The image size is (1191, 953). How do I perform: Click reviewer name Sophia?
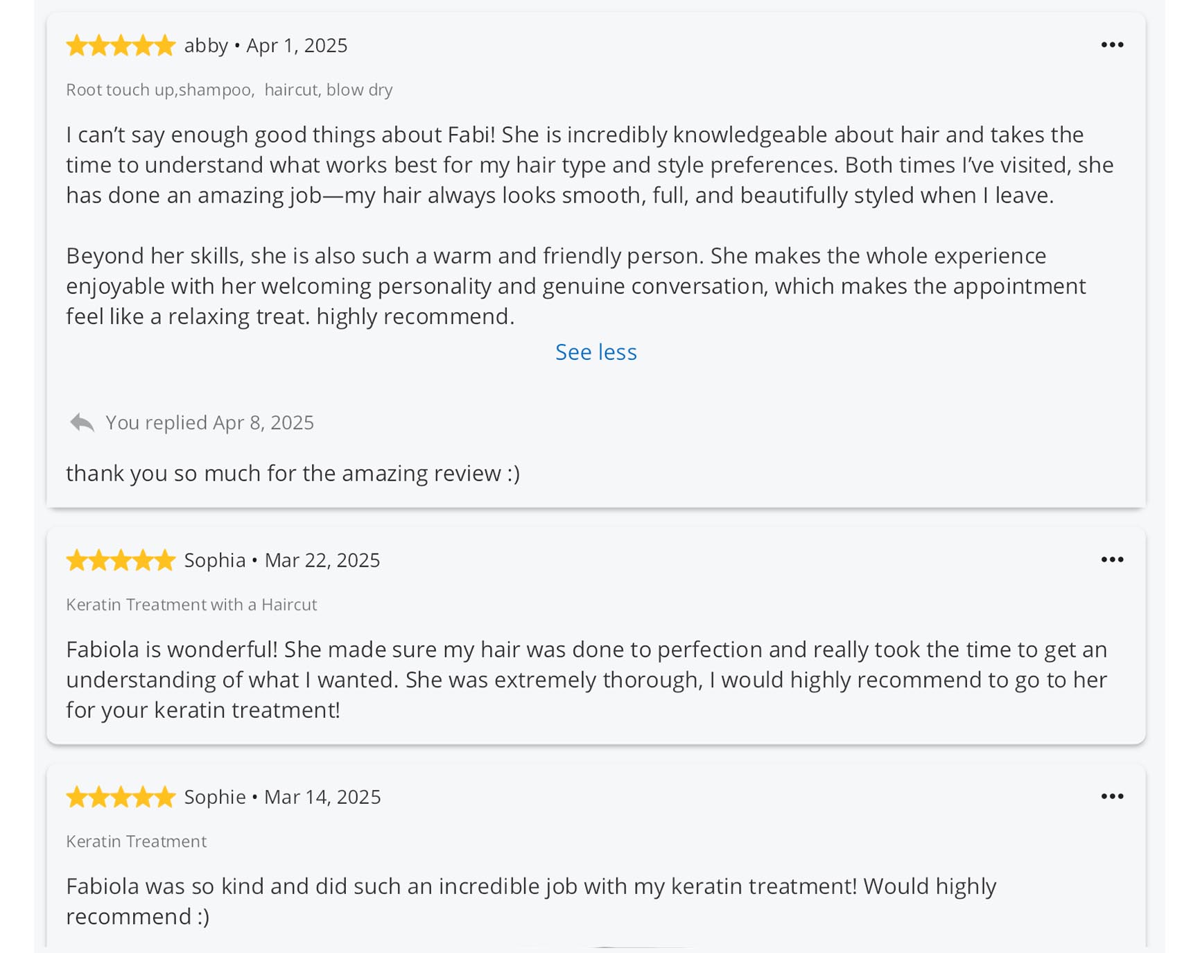point(215,560)
